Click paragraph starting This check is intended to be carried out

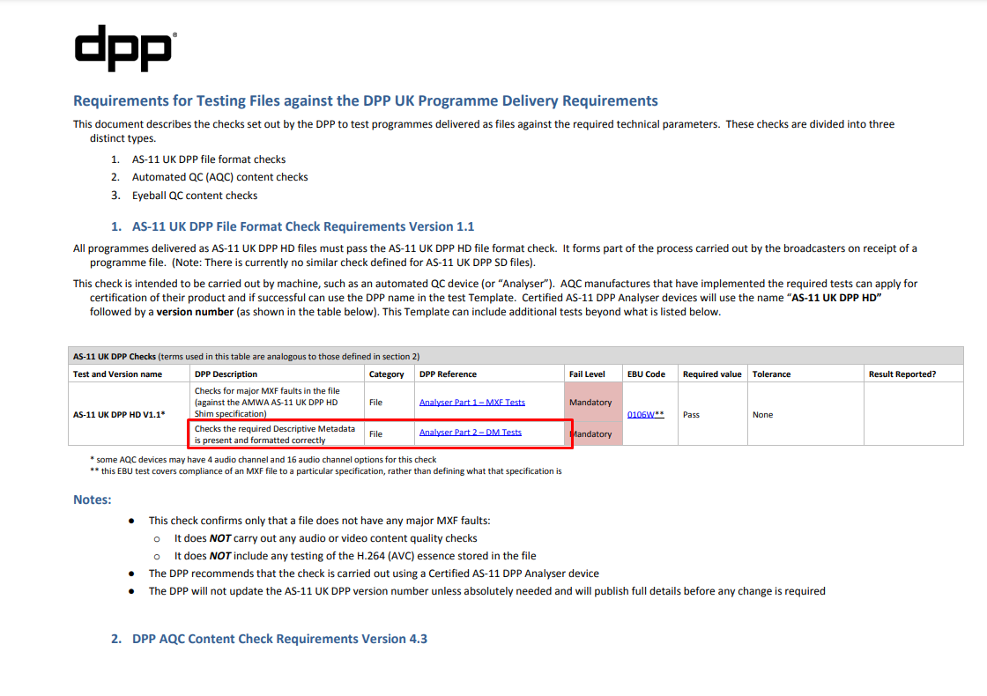pos(494,298)
